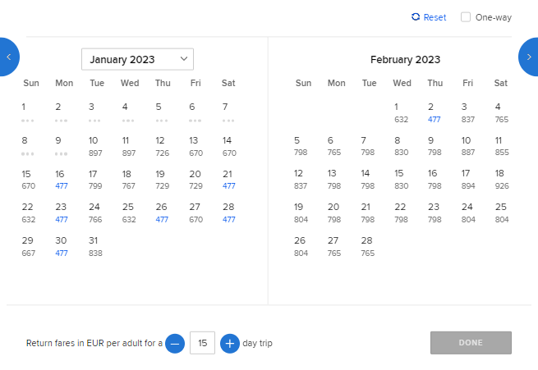Image resolution: width=538 pixels, height=370 pixels.
Task: Select January 21 with fare 477
Action: 228,180
